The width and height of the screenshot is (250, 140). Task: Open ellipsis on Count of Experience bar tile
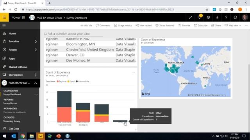pos(134,72)
